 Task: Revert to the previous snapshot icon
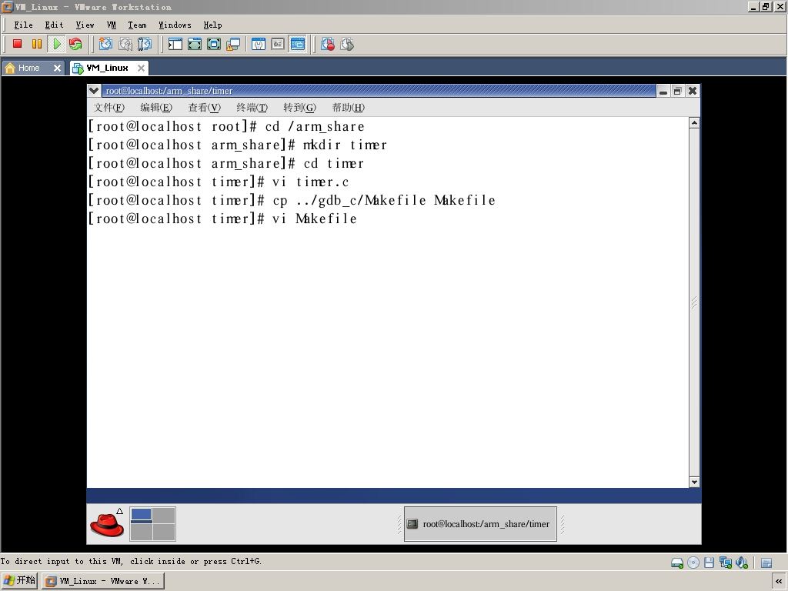click(x=125, y=44)
